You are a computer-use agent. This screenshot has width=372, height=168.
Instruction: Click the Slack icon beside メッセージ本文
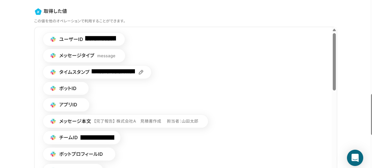point(53,121)
